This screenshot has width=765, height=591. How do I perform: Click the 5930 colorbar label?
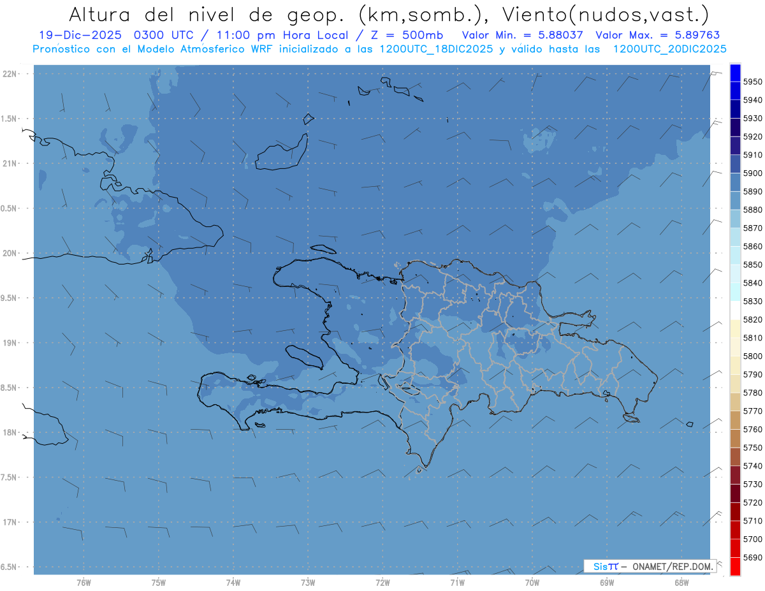click(753, 119)
